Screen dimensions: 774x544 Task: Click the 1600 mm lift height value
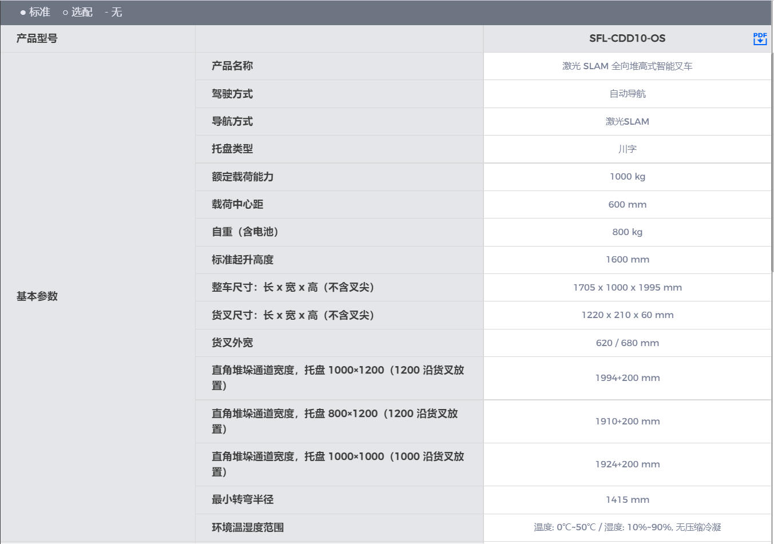coord(627,260)
